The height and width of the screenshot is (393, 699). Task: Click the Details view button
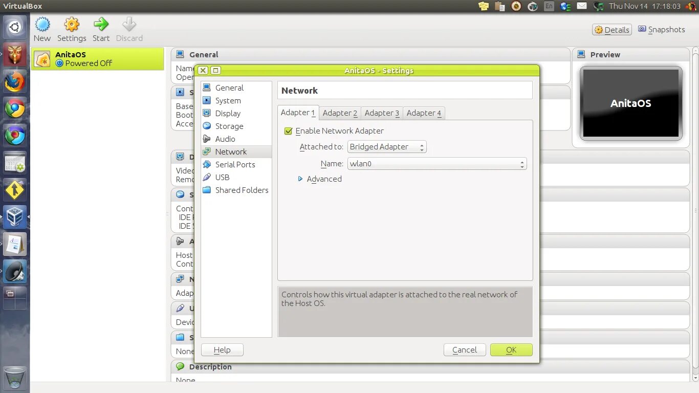click(612, 30)
